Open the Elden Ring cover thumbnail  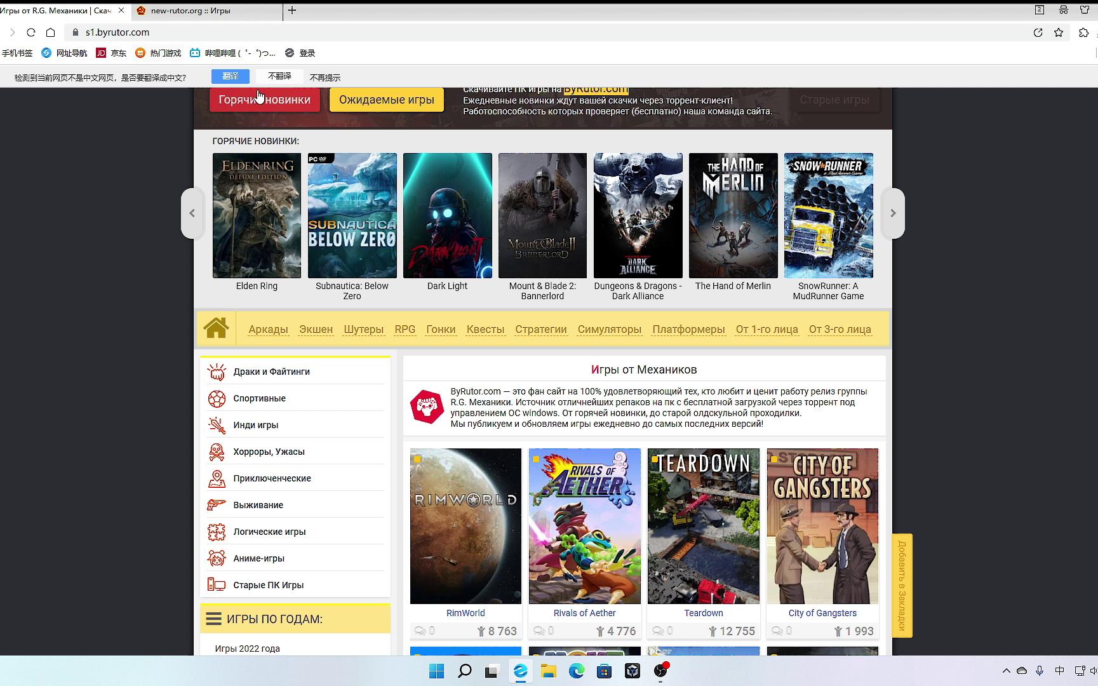(257, 215)
